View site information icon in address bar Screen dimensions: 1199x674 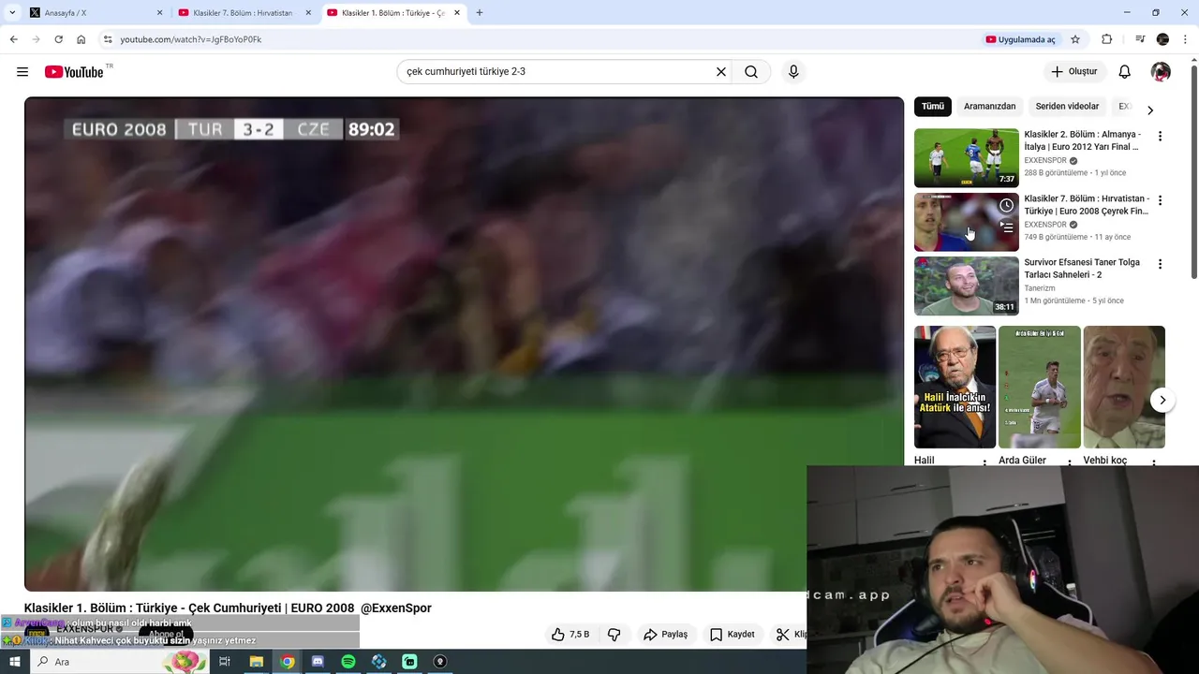[x=108, y=39]
